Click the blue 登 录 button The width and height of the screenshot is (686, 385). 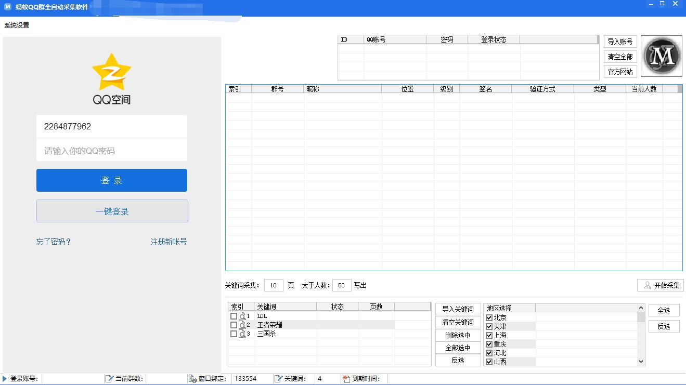click(x=112, y=180)
